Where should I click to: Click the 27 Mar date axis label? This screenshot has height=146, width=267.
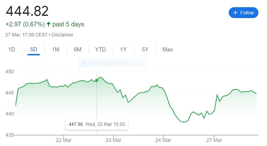(x=214, y=140)
